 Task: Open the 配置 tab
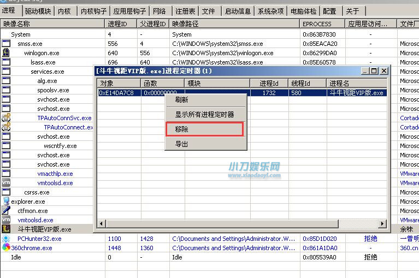point(329,11)
